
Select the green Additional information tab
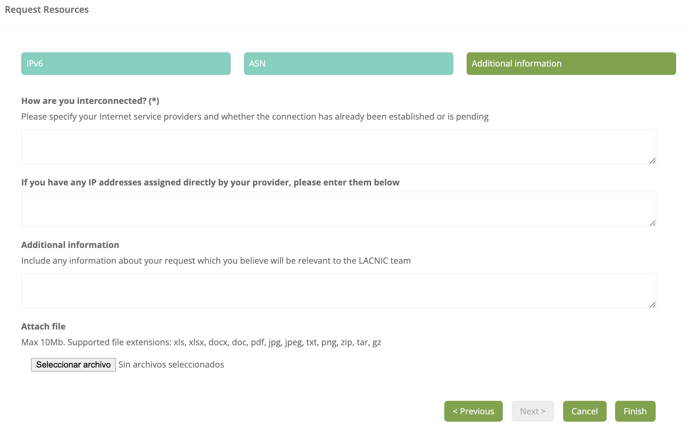coord(571,64)
